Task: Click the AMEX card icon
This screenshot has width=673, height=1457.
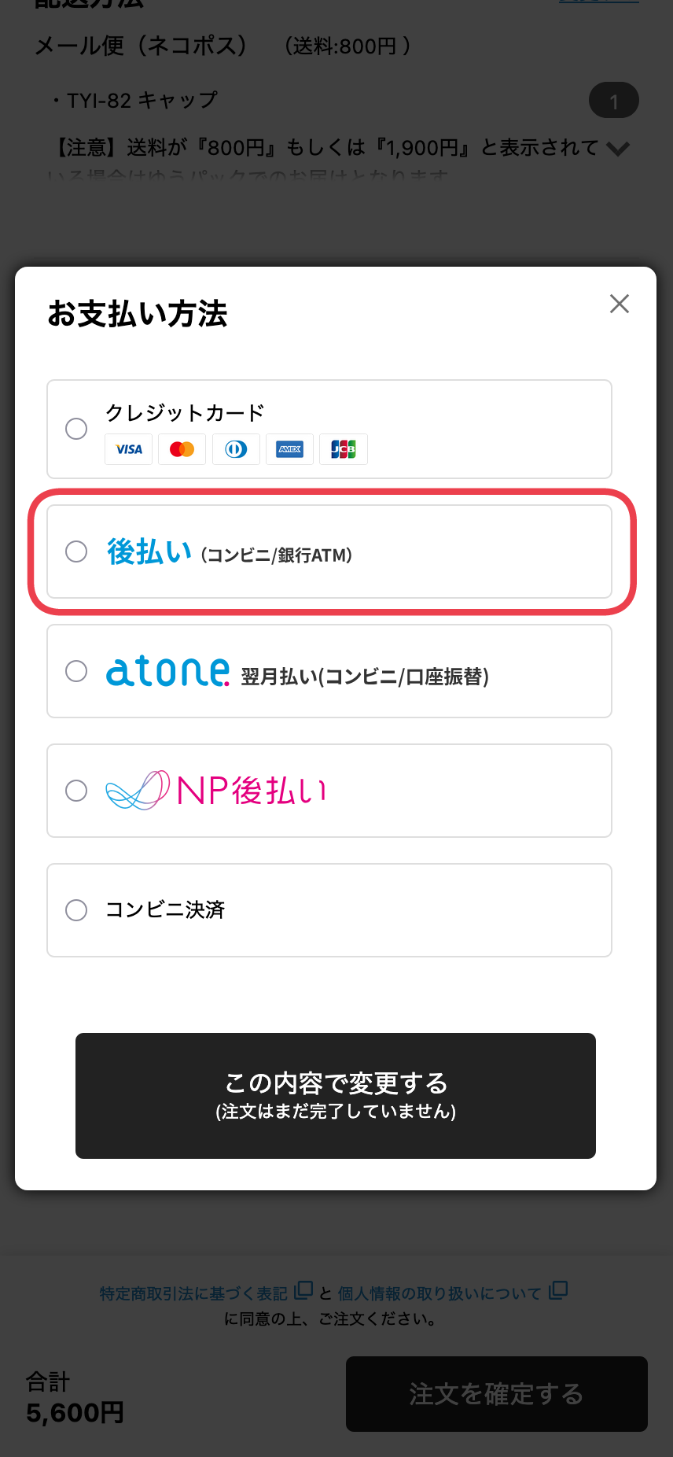Action: (289, 449)
